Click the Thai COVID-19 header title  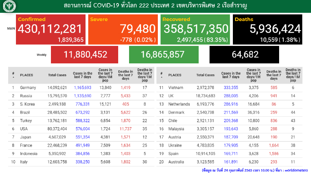[155, 5]
